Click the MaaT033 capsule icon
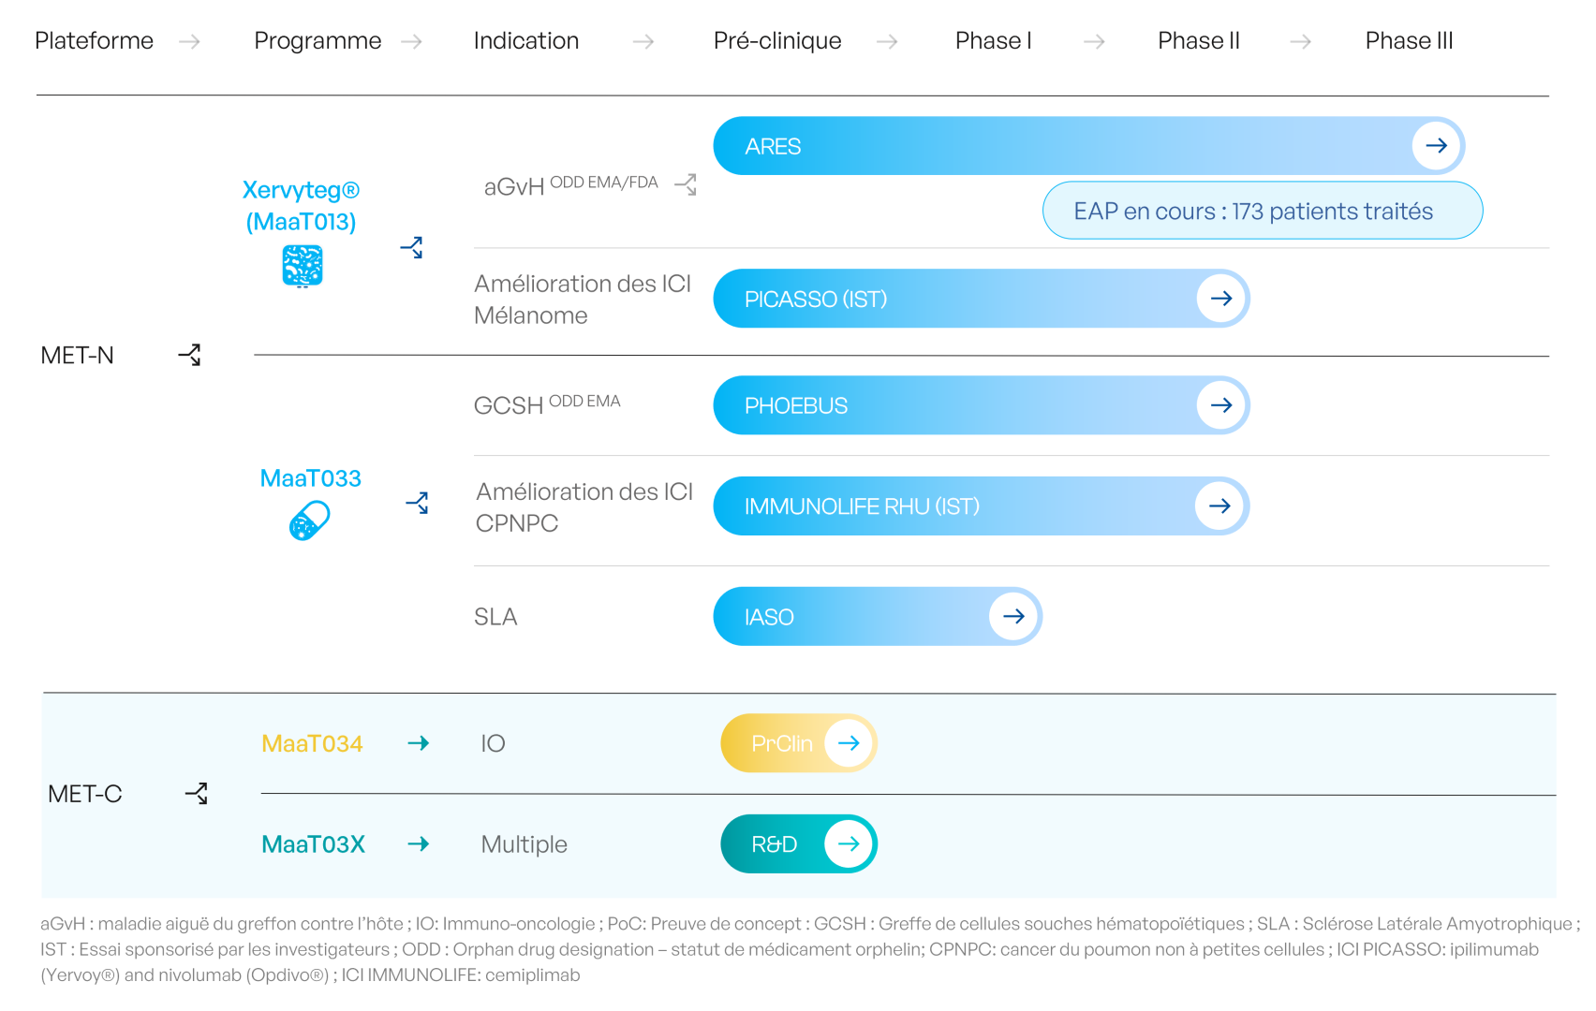Screen dimensions: 1596x1011 tap(310, 520)
